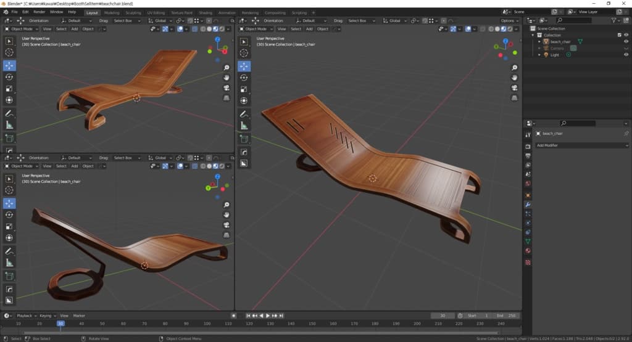Toggle visibility of the Light object
This screenshot has height=342, width=632.
pos(626,55)
